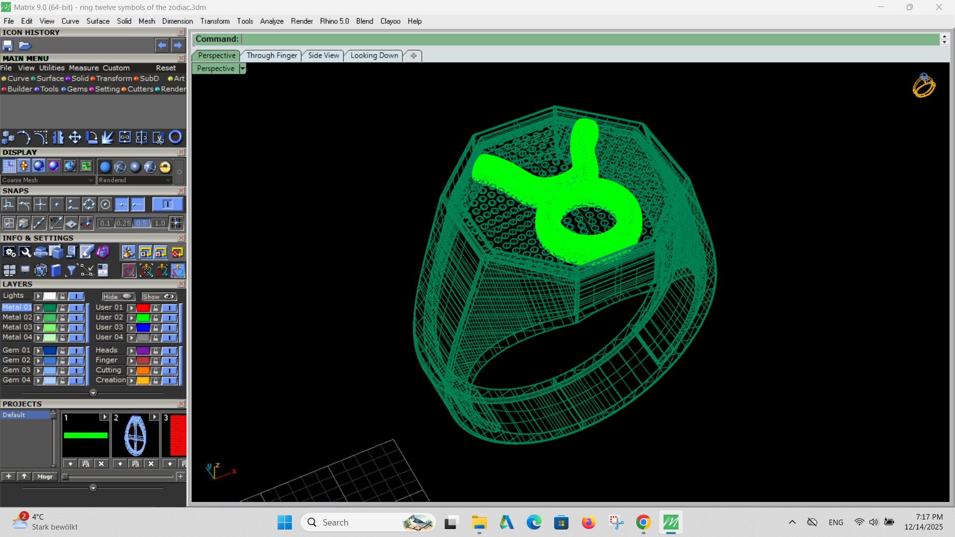Toggle the main snap on/off switch

coord(167,204)
